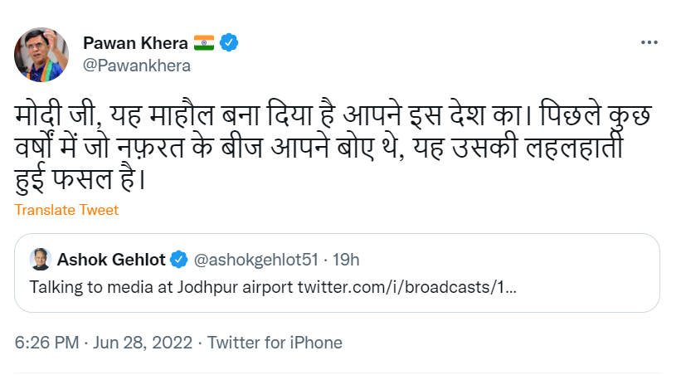Viewport: 676px width, 375px height.
Task: Select the @ashokgehlot51 handle
Action: [255, 260]
